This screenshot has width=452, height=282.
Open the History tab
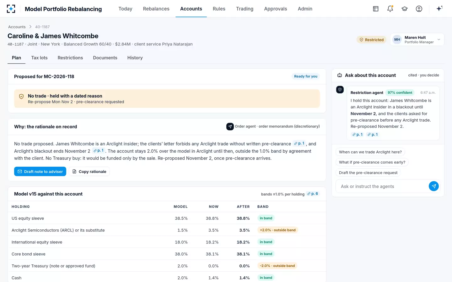click(135, 58)
